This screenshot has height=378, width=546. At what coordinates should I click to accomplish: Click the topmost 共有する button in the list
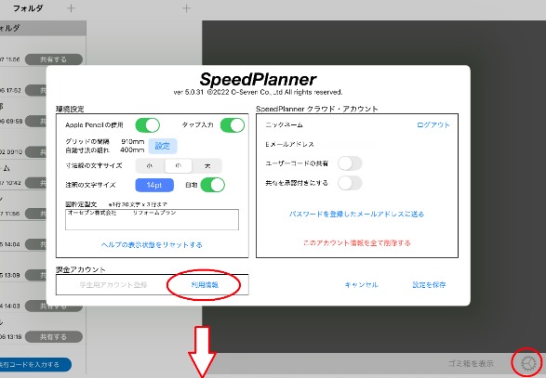[x=53, y=59]
